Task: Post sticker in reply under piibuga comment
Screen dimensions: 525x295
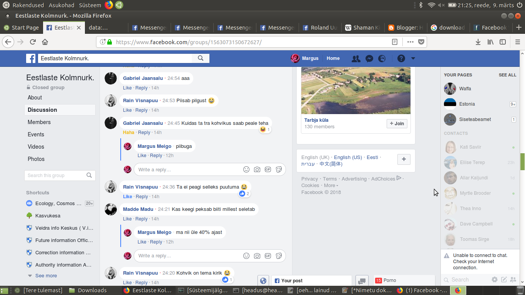Action: [x=279, y=170]
